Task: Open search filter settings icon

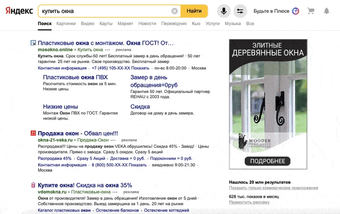Action: (240, 11)
